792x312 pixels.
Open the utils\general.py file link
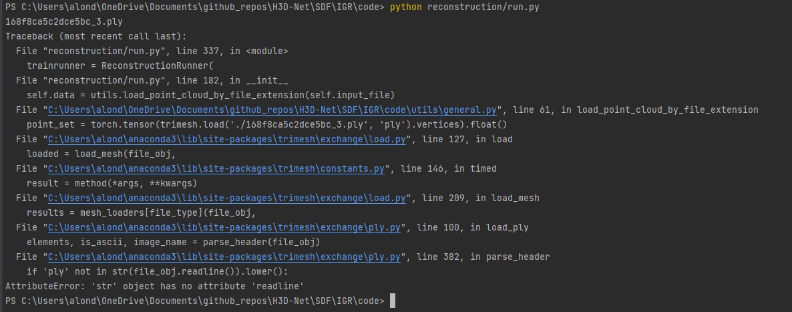tap(272, 110)
